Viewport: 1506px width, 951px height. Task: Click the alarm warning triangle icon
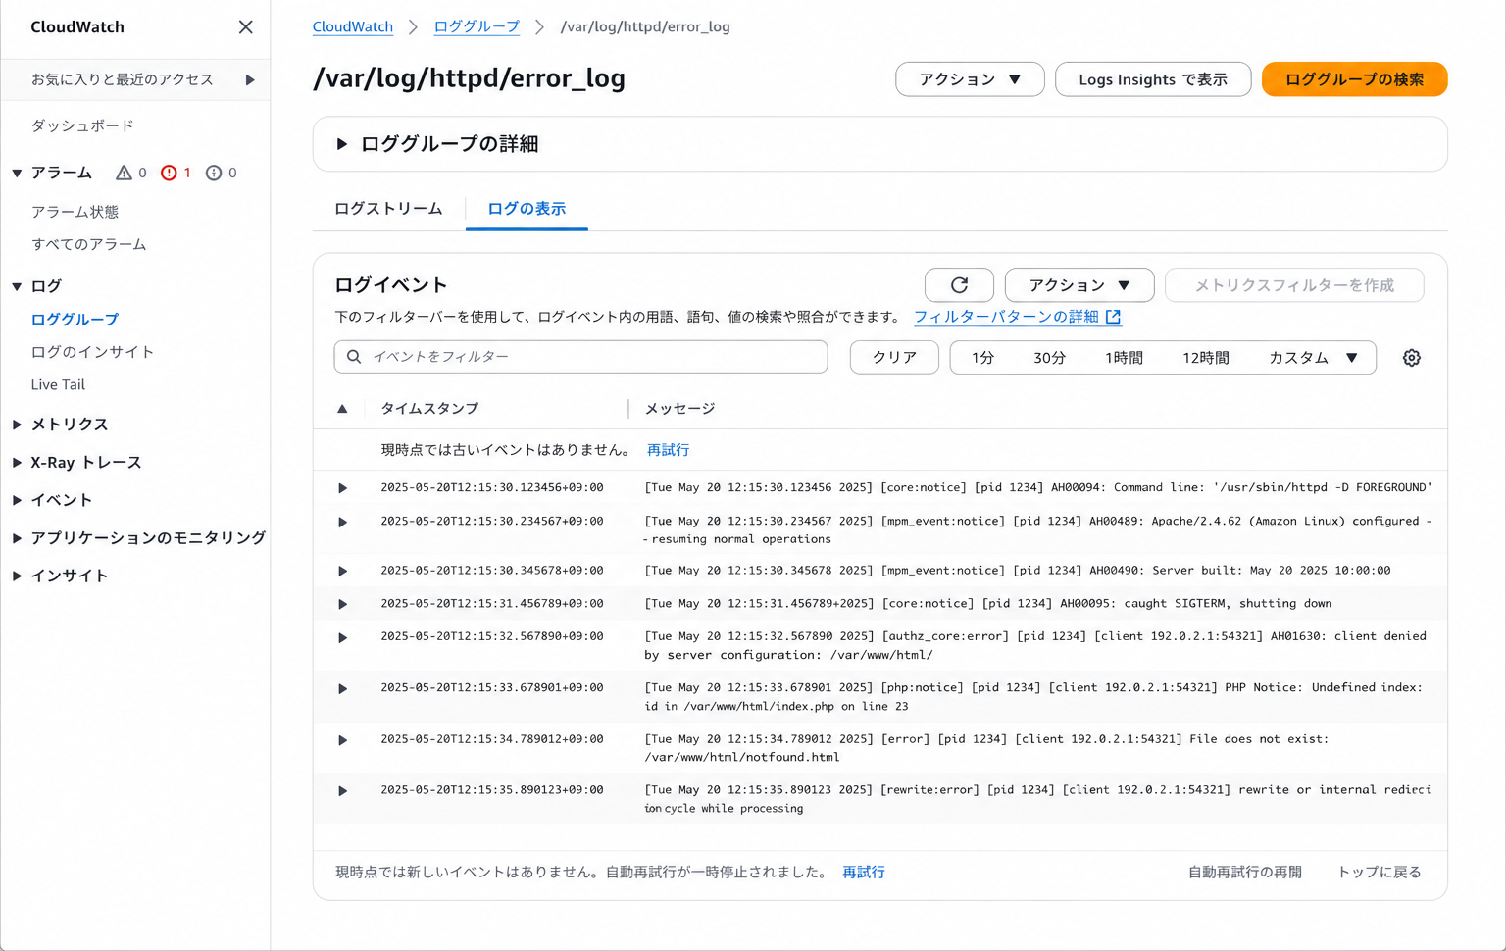(x=124, y=173)
